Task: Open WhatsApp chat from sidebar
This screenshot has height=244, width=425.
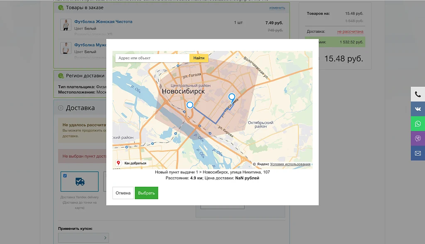Action: [418, 124]
